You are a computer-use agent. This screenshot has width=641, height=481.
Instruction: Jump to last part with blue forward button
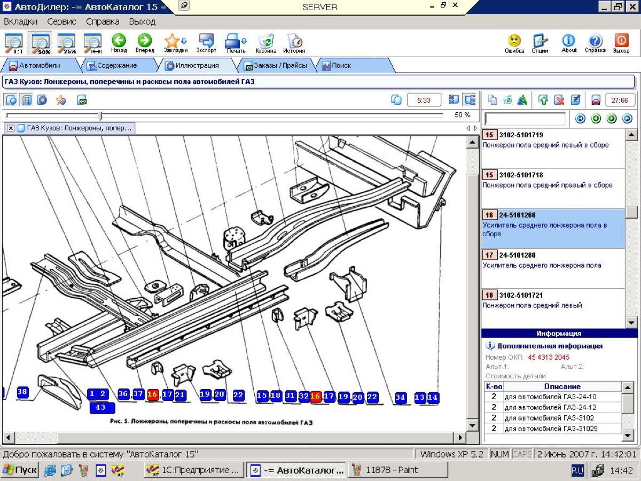(x=627, y=119)
